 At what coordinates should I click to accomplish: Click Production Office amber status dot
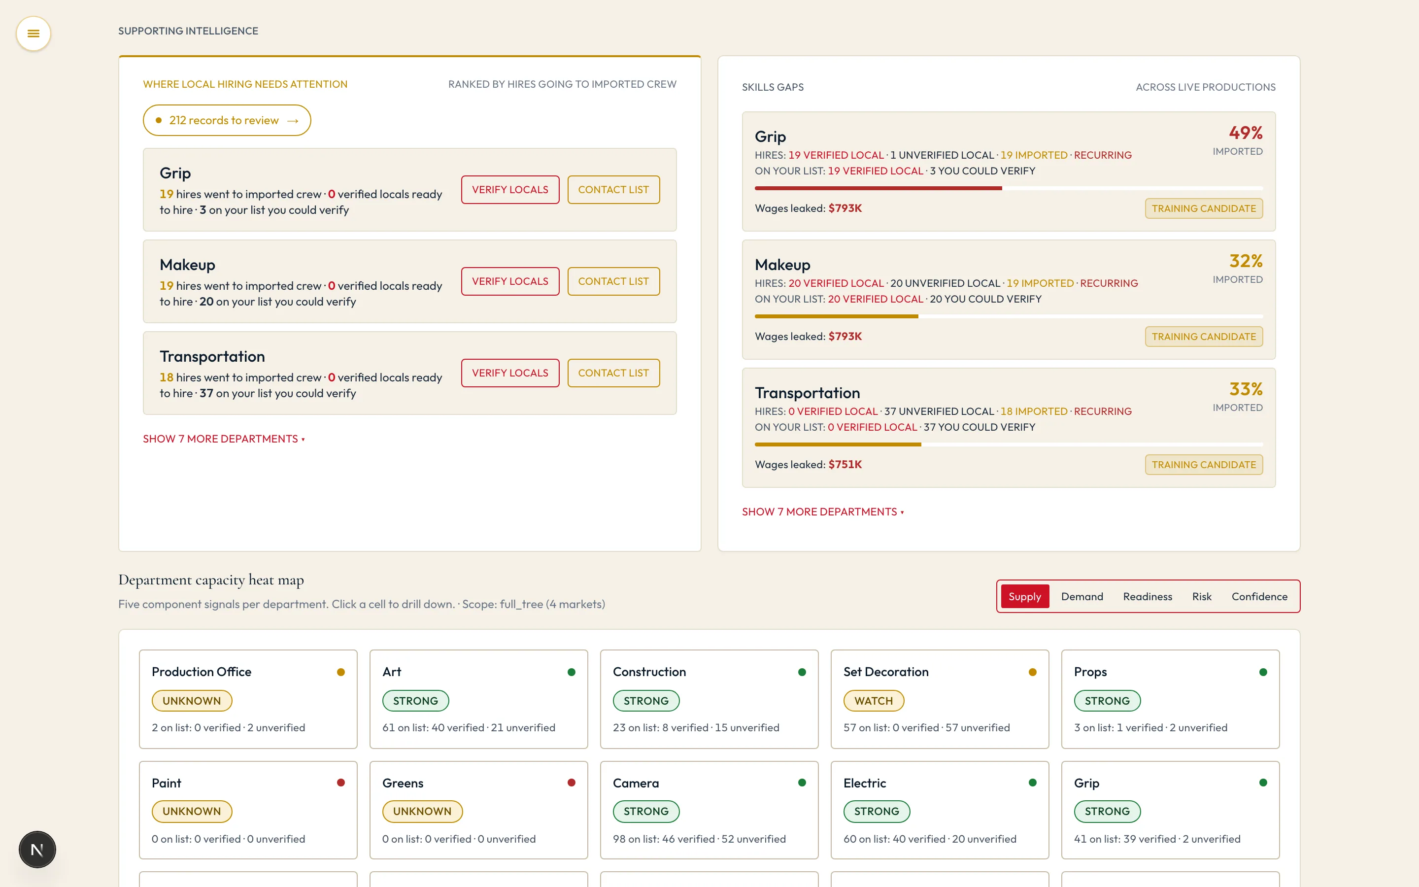click(340, 672)
